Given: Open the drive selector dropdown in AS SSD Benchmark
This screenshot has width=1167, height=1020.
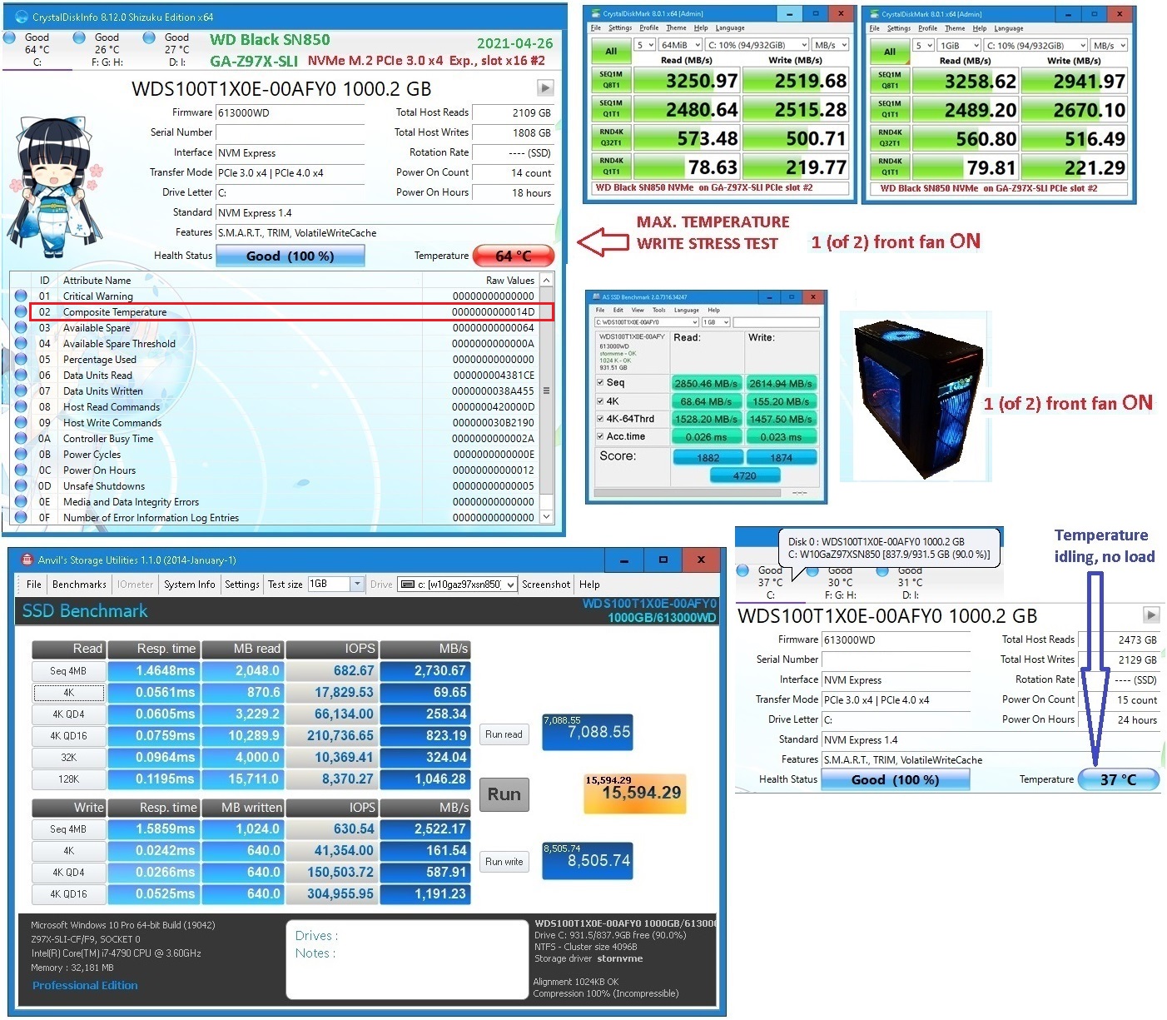Looking at the screenshot, I should [646, 322].
